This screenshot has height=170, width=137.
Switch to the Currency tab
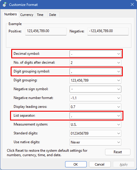(x=27, y=15)
